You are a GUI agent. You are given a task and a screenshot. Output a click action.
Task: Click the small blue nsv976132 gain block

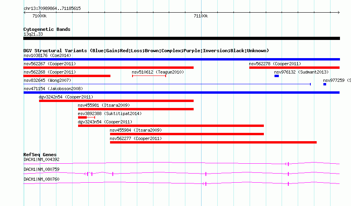click(x=277, y=76)
